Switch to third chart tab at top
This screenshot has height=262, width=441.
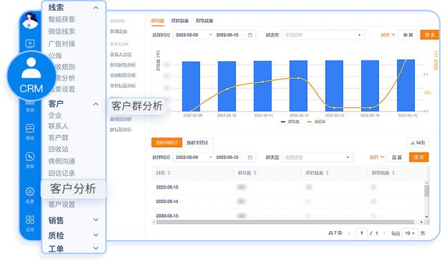pyautogui.click(x=205, y=21)
